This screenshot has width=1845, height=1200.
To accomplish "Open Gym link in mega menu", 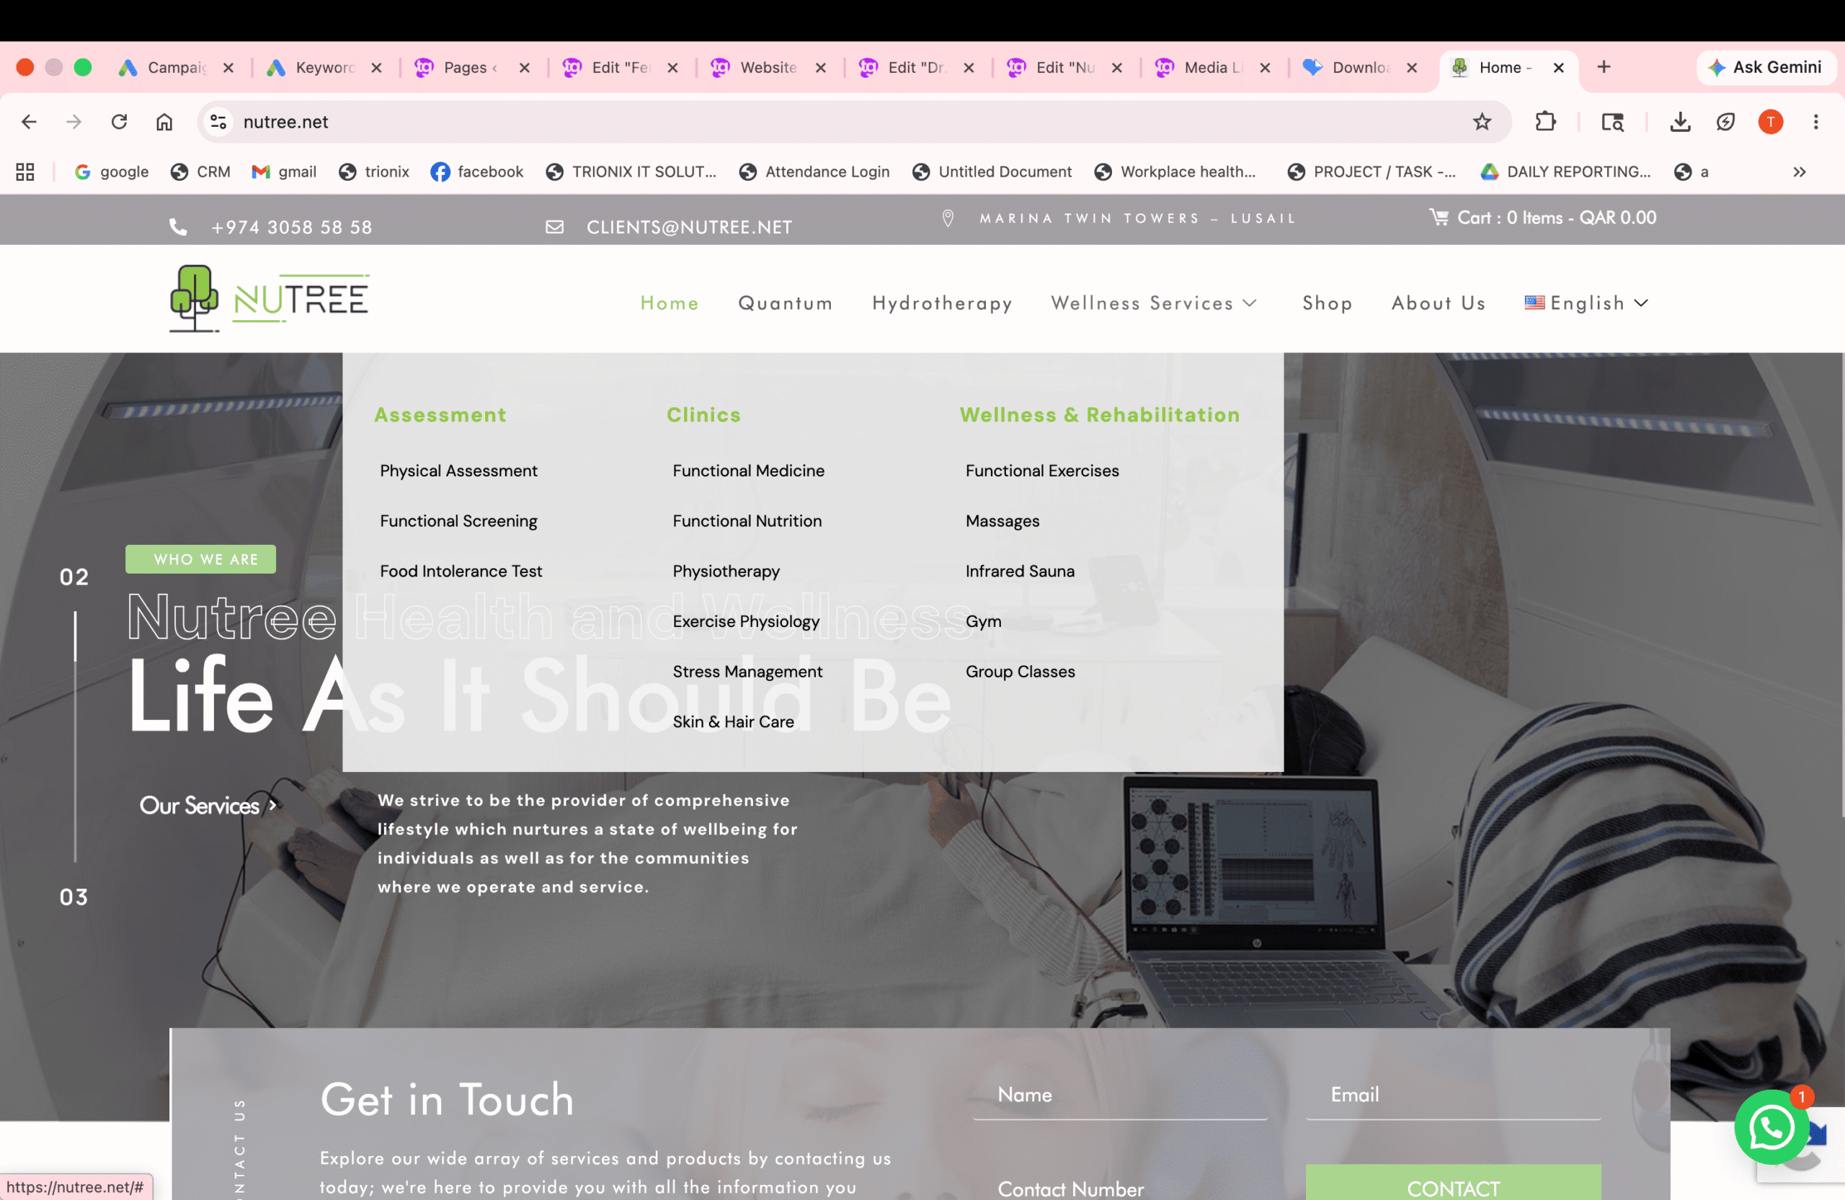I will [x=983, y=622].
